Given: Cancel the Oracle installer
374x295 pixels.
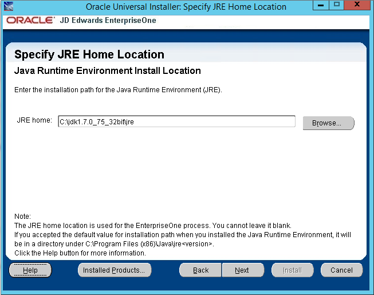Looking at the screenshot, I should 341,270.
